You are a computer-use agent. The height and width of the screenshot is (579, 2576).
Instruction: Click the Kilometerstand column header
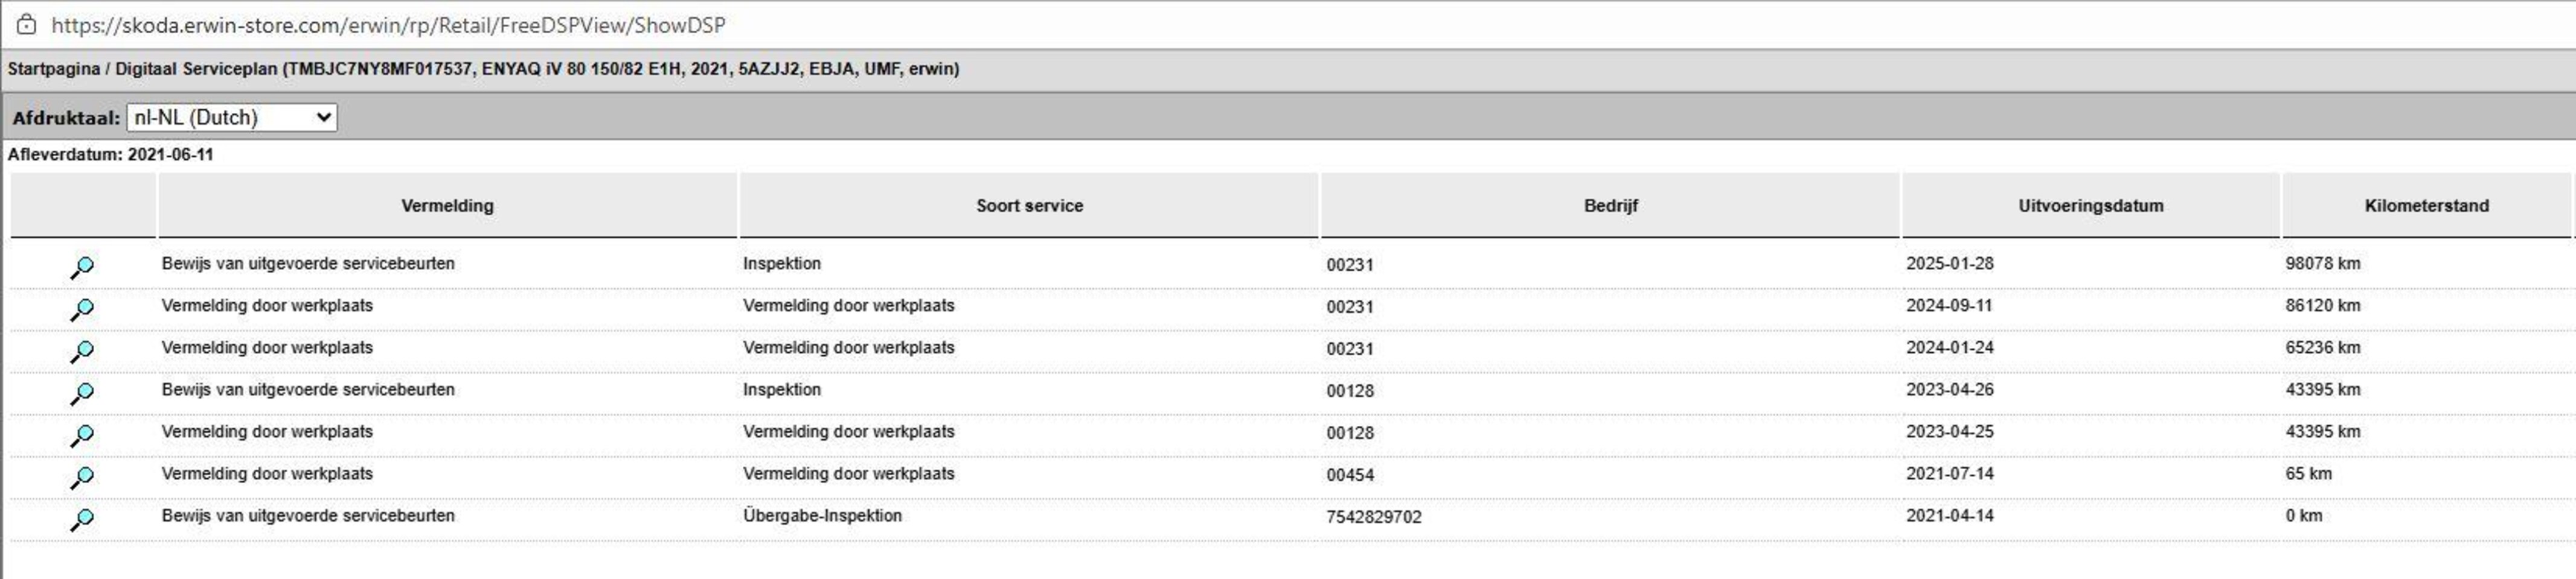(2426, 206)
